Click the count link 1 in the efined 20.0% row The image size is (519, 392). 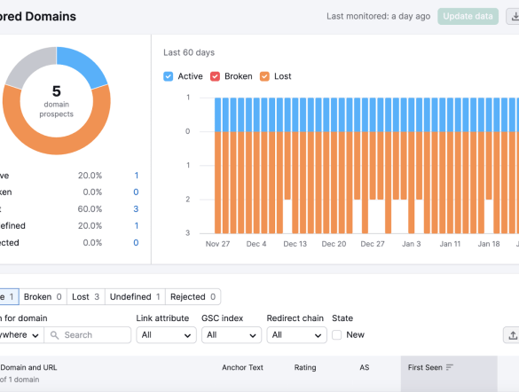tap(136, 225)
